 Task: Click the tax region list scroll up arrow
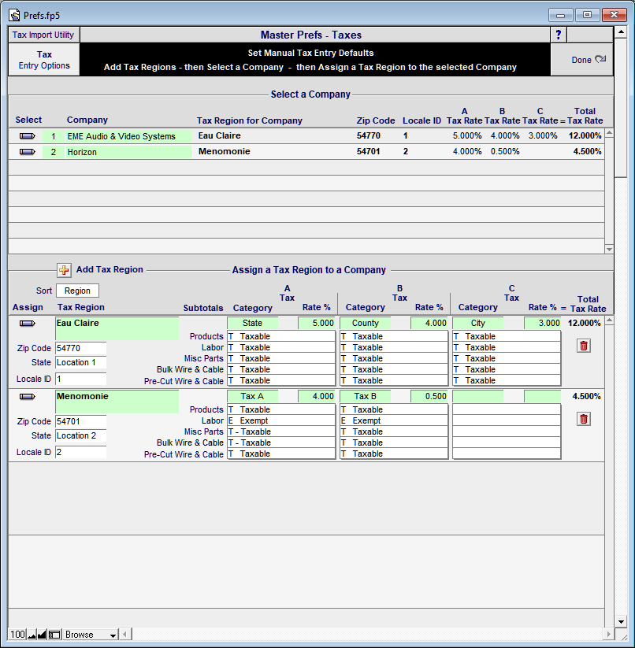[x=609, y=320]
